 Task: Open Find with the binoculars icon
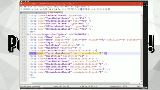[x=56, y=9]
